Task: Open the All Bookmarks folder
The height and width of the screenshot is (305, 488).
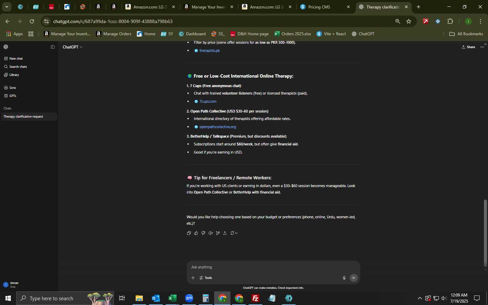Action: 466,34
